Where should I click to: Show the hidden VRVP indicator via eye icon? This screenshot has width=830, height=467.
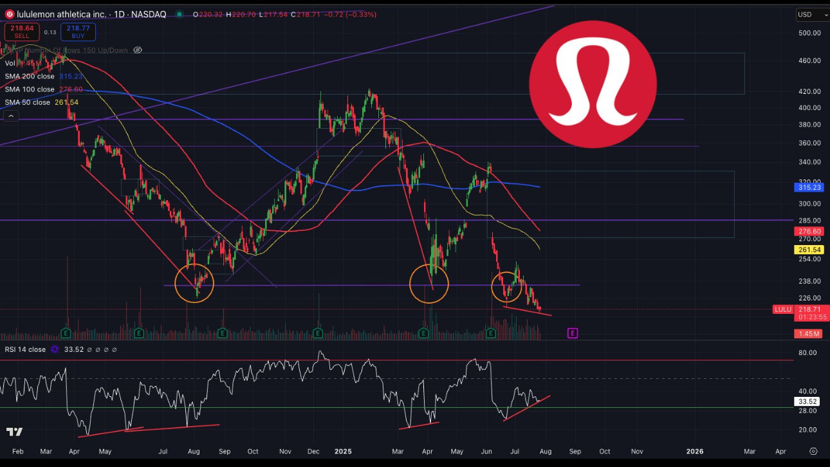pos(138,50)
